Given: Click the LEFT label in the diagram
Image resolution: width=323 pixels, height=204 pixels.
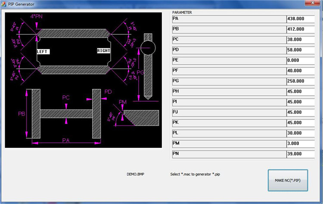Looking at the screenshot, I should (x=43, y=51).
